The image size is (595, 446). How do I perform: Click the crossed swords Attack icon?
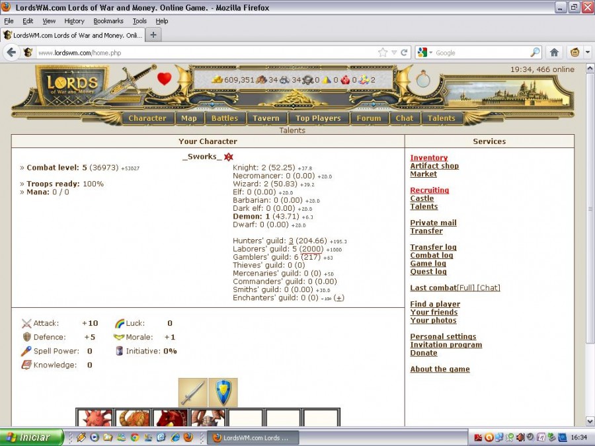[26, 324]
